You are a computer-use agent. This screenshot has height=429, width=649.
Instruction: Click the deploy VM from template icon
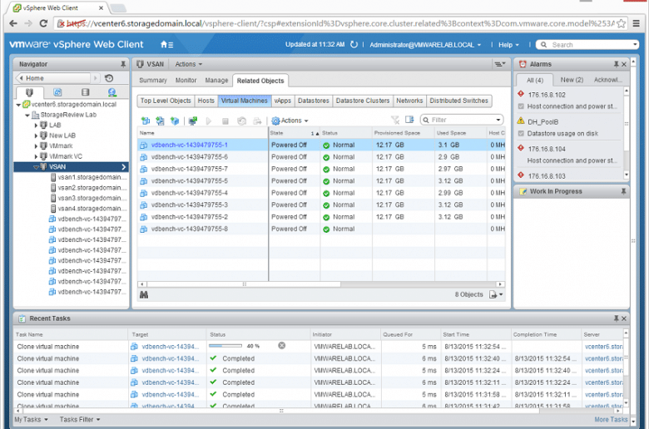[x=160, y=121]
